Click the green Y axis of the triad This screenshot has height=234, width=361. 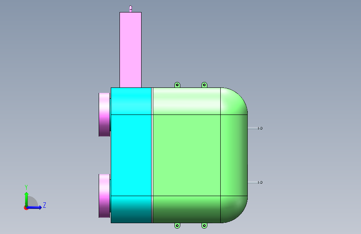click(x=26, y=199)
